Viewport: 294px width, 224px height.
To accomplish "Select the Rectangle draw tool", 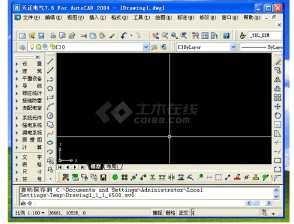I will pyautogui.click(x=50, y=97).
